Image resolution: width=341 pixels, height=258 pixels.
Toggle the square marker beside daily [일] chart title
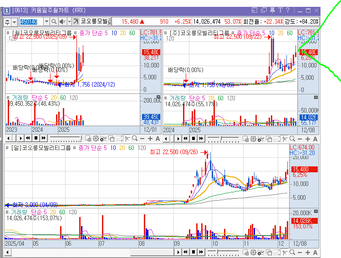point(7,148)
